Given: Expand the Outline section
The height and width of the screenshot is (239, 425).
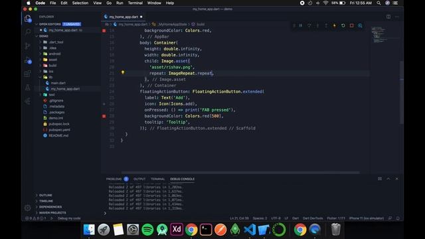Looking at the screenshot, I should point(45,195).
